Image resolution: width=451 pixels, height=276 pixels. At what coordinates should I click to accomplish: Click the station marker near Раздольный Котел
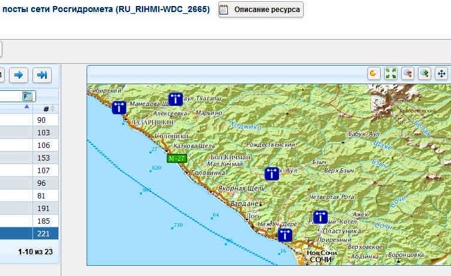320,217
